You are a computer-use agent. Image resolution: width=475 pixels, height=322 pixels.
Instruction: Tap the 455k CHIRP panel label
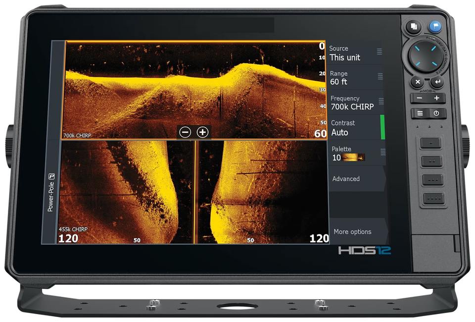[73, 229]
